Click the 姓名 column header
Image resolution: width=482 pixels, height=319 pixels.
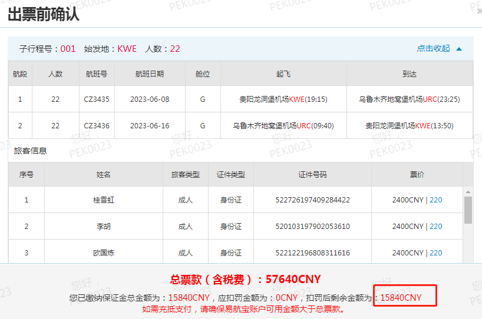click(x=104, y=175)
